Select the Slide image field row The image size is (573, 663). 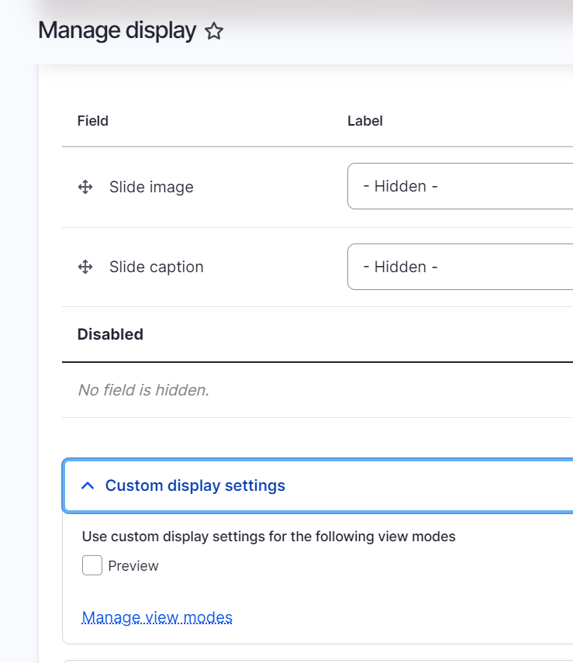(x=150, y=187)
